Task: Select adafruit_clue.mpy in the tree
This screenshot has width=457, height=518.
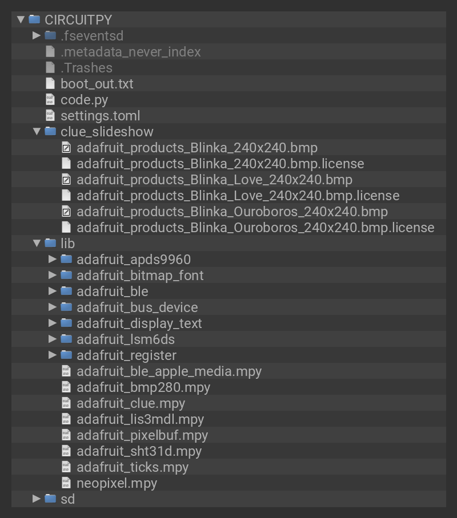Action: click(x=131, y=403)
